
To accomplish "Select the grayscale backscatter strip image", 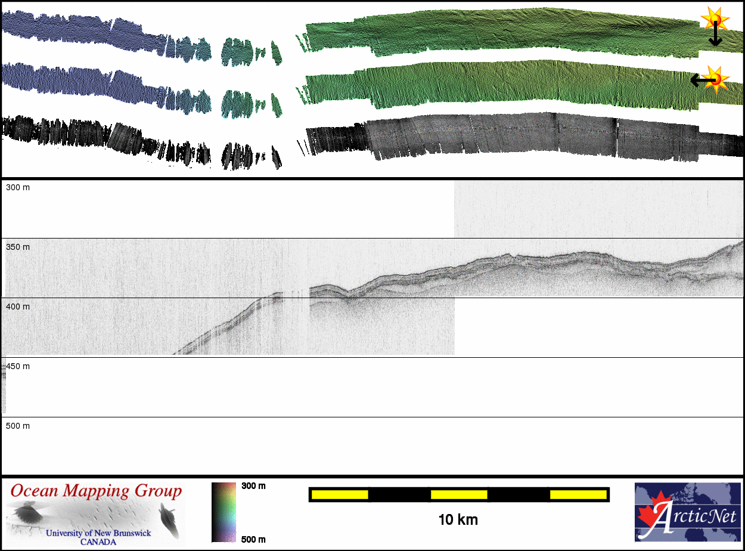I will 524,137.
